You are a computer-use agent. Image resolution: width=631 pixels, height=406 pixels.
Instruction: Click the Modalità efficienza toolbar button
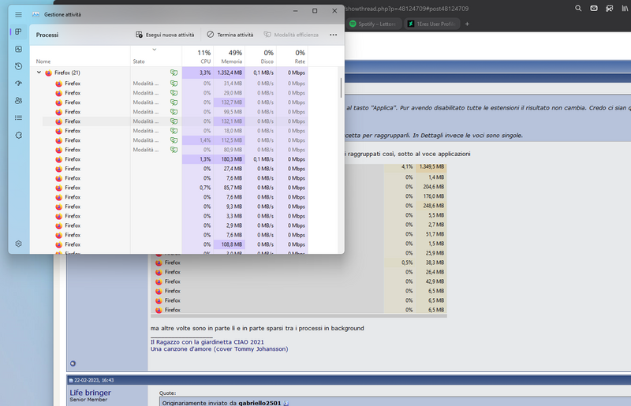pyautogui.click(x=291, y=35)
